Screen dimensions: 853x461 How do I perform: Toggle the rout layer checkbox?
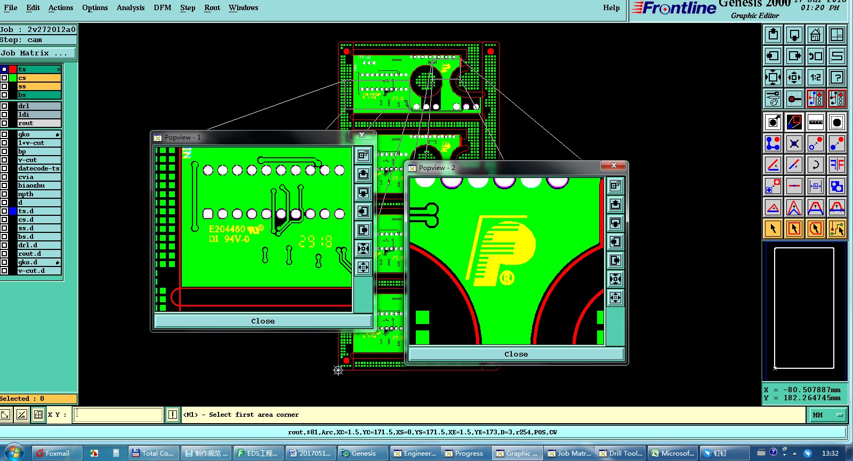(4, 123)
